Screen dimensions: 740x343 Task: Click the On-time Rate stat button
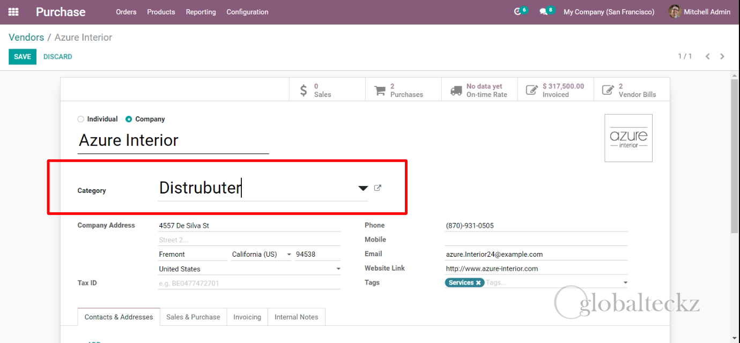(479, 90)
